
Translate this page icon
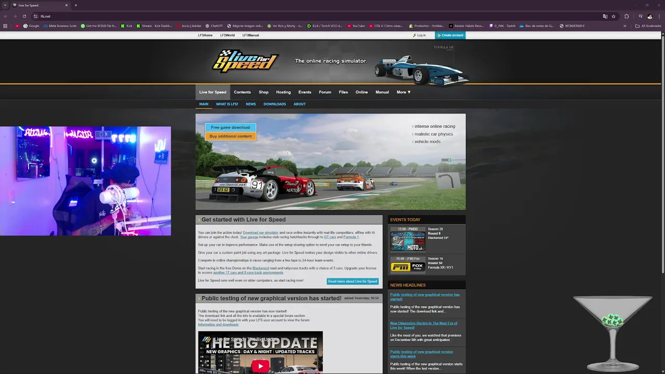click(605, 16)
